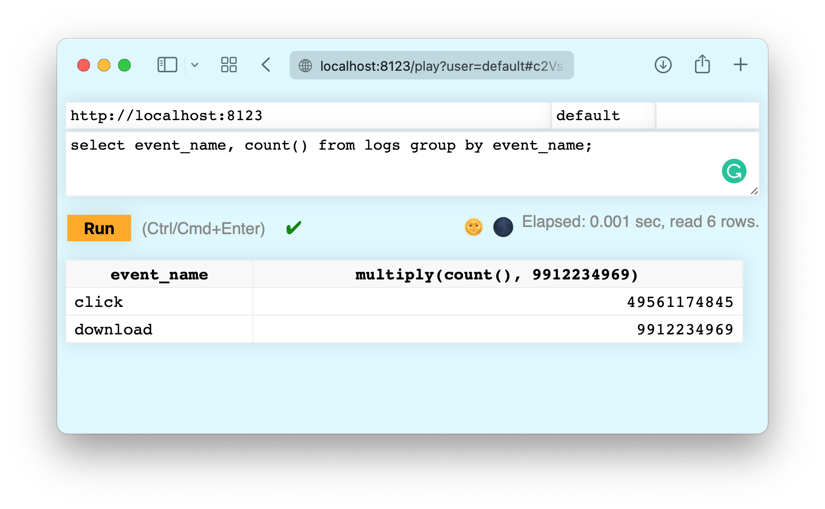This screenshot has width=825, height=509.
Task: Expand the sidebar options dropdown chevron
Action: coord(195,65)
